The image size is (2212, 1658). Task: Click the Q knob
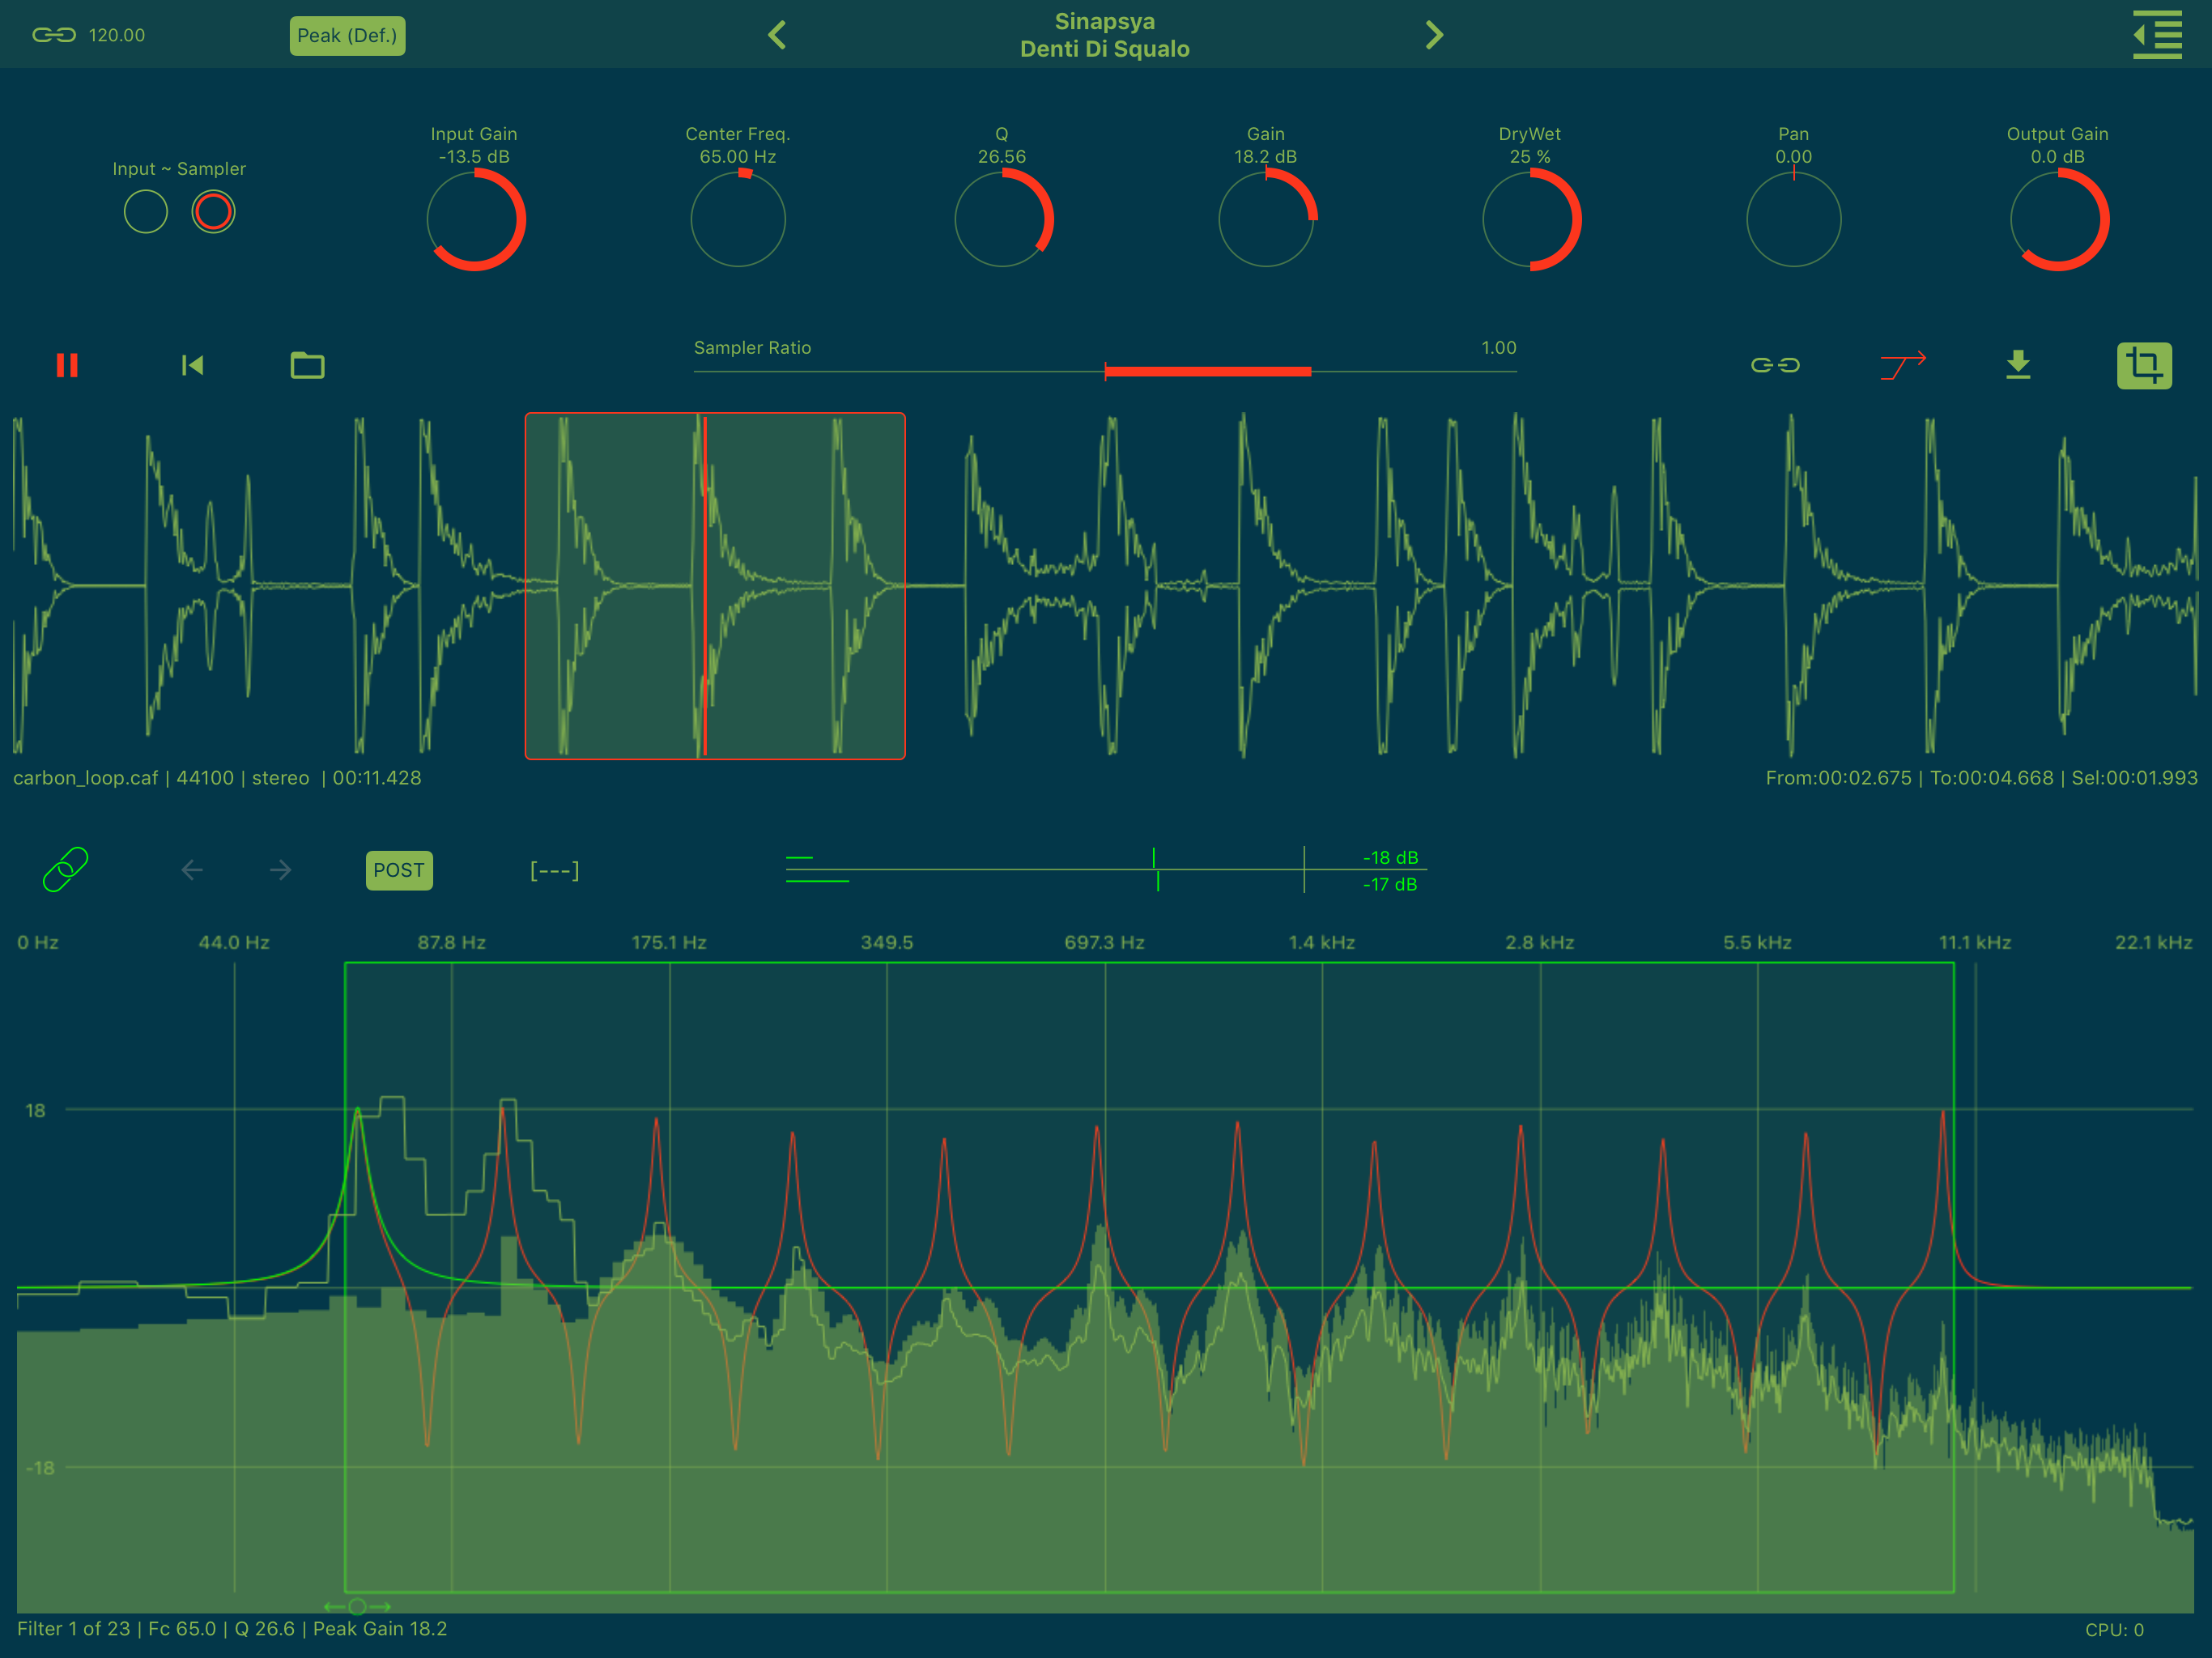click(1002, 219)
